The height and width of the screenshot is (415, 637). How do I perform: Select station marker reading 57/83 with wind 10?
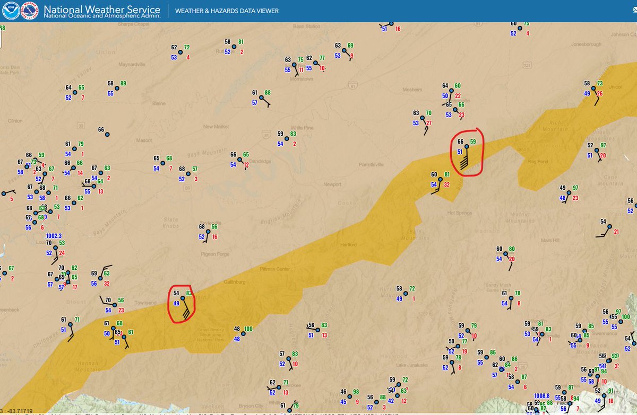point(288,359)
